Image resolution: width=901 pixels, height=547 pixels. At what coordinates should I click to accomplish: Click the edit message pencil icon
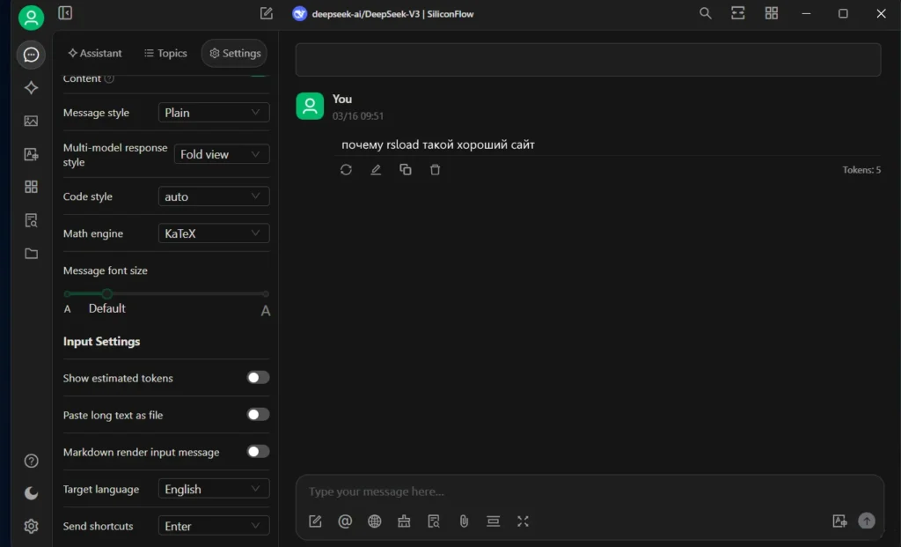coord(376,170)
